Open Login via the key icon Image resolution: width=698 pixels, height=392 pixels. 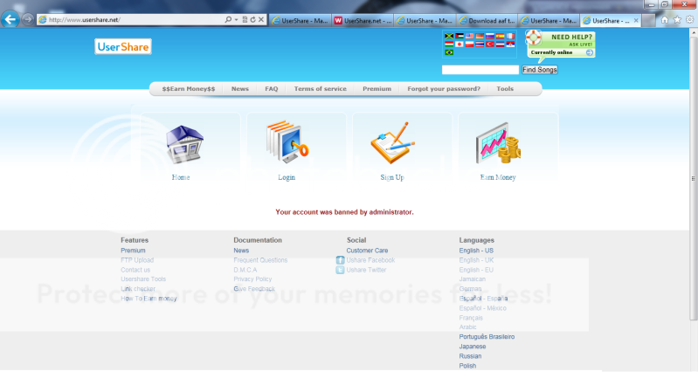point(287,144)
